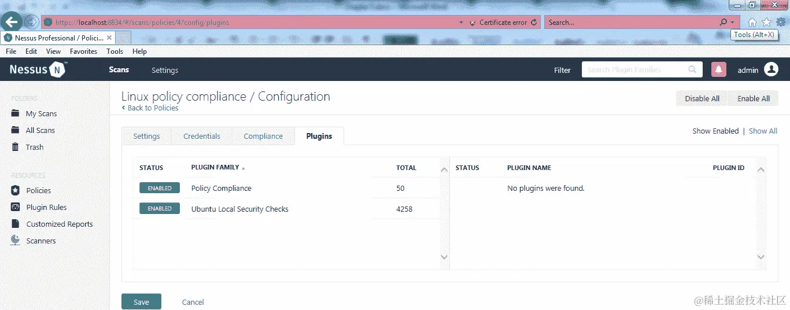
Task: Open the View menu
Action: [54, 51]
